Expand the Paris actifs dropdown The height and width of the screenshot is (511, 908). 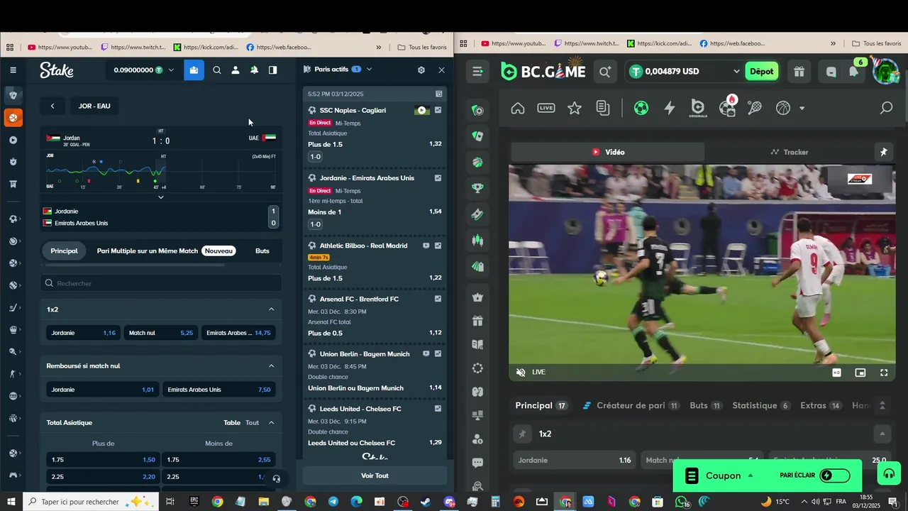point(370,70)
